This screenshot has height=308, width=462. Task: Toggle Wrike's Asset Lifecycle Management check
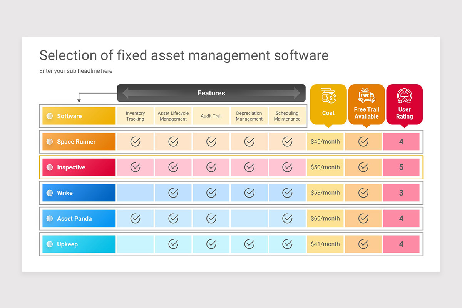tap(173, 192)
